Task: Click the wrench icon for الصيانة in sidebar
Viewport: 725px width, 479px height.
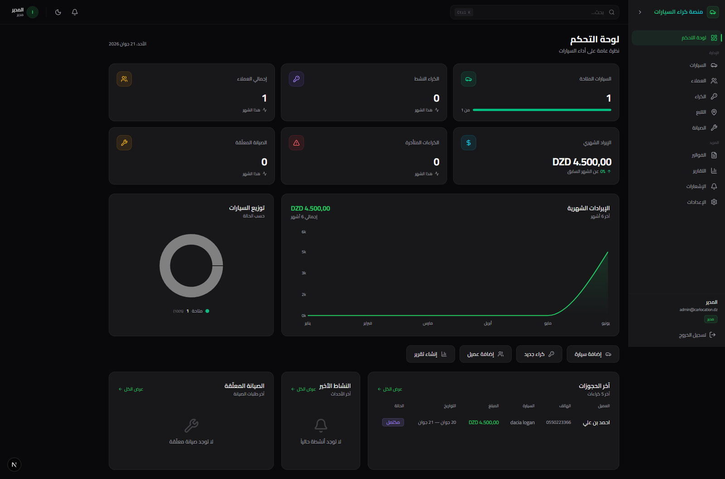Action: 714,128
